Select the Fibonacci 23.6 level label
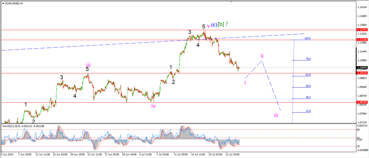 click(x=308, y=111)
